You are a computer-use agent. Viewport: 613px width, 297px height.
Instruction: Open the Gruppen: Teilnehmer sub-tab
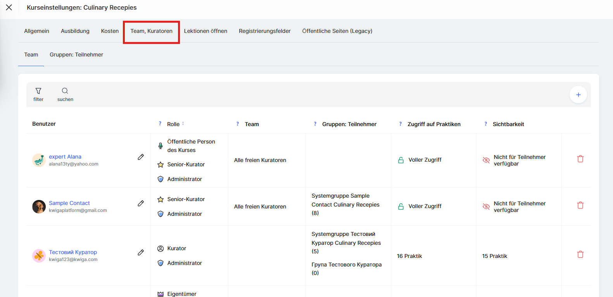click(76, 55)
